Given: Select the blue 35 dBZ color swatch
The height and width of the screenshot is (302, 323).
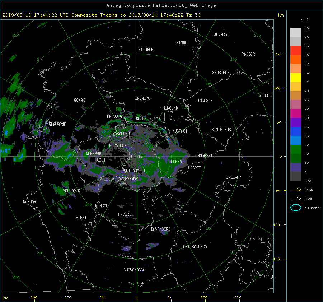Looking at the screenshot, I should (296, 131).
